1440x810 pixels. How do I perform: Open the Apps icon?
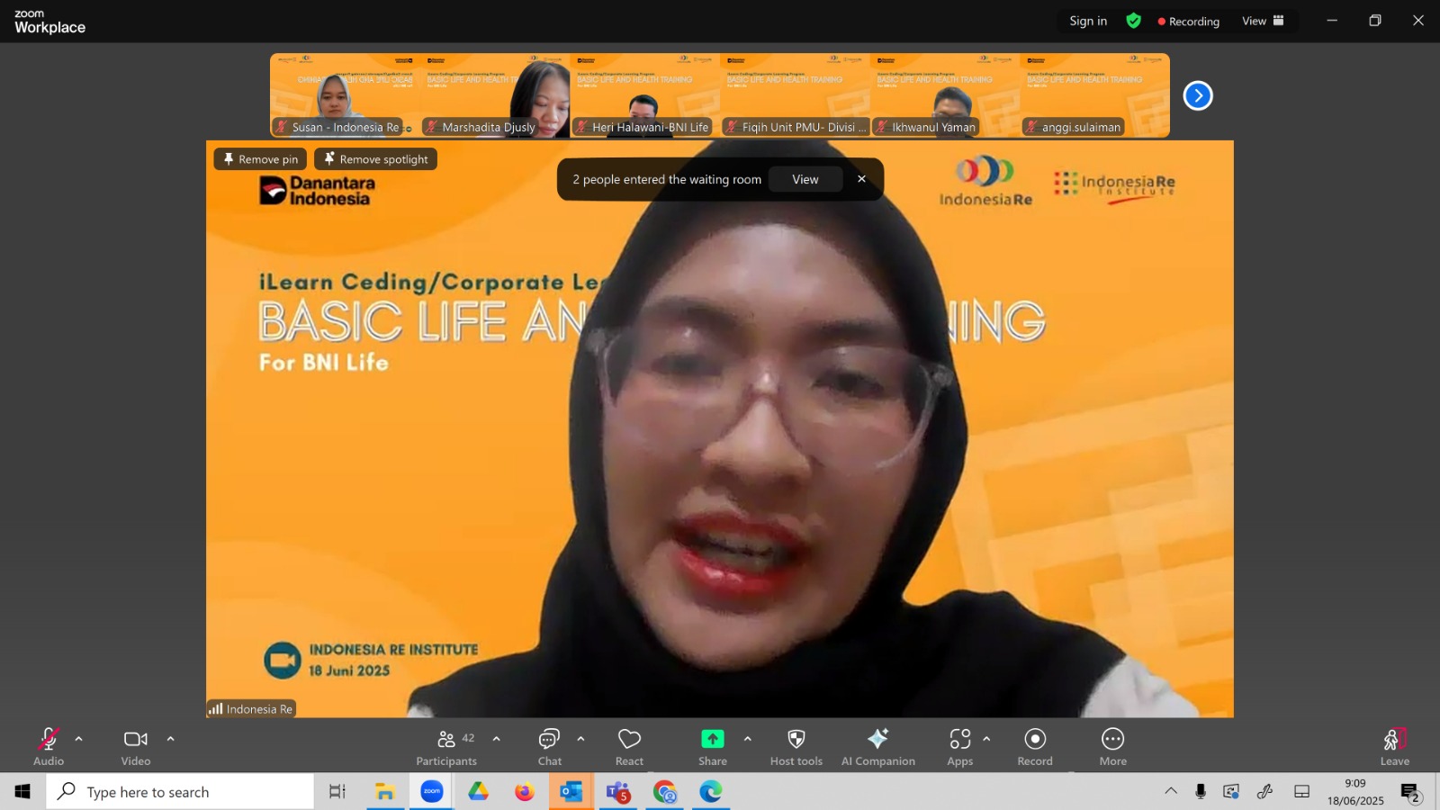pyautogui.click(x=960, y=746)
